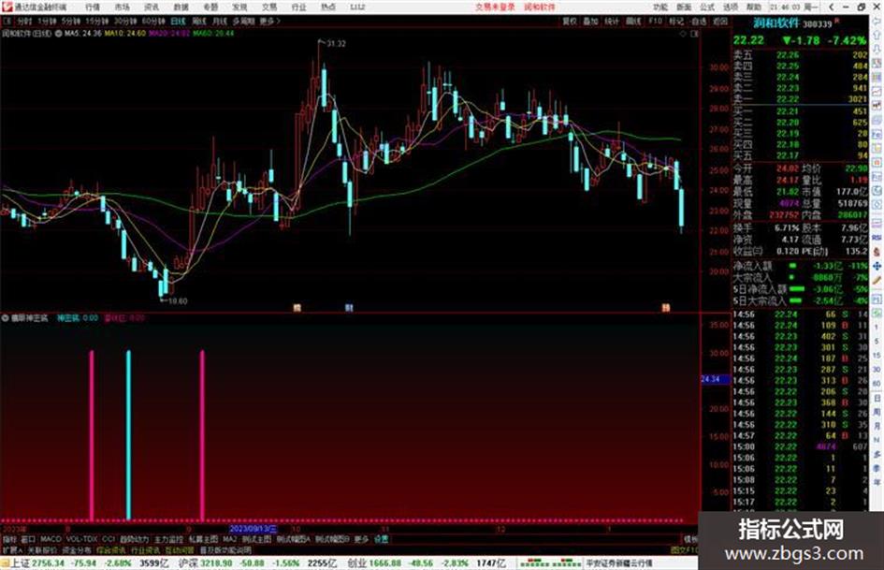Image resolution: width=884 pixels, height=570 pixels.
Task: Click the back arrow in title bar
Action: (x=831, y=7)
